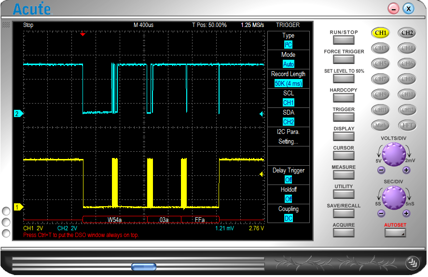Enable channel CH5
Image resolution: width=428 pixels, height=277 pixels.
click(381, 64)
